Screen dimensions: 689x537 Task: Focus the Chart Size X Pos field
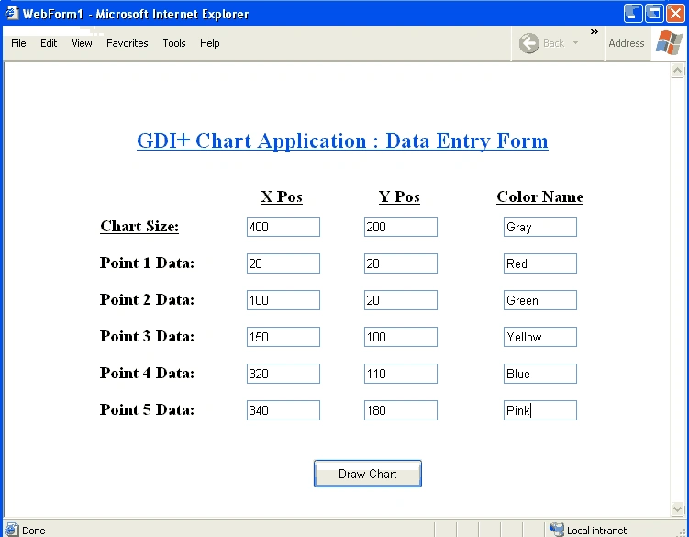tap(283, 227)
